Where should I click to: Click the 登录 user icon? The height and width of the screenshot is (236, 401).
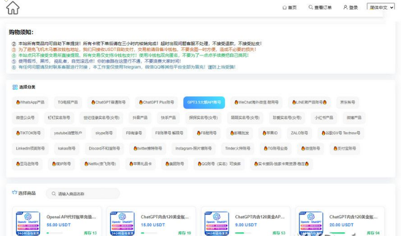pos(345,8)
